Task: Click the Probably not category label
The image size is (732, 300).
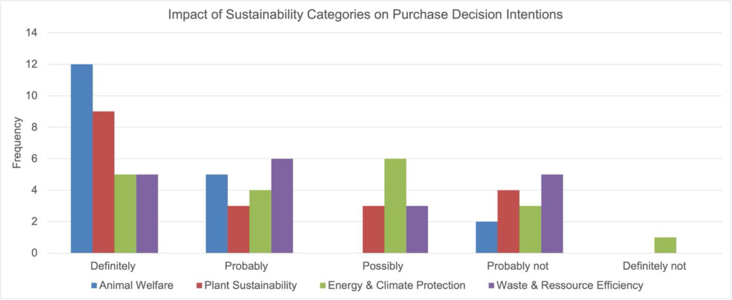Action: click(x=517, y=266)
